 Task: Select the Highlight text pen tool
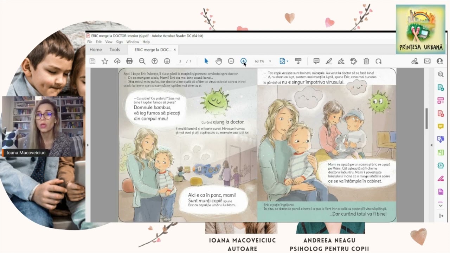coord(329,61)
